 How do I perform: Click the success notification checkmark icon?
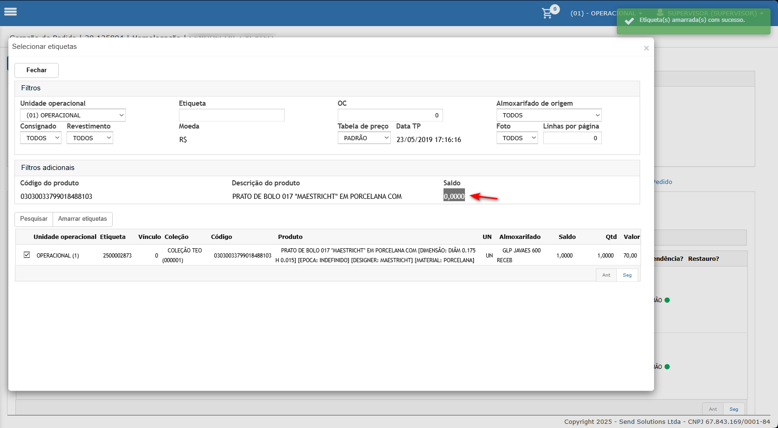click(x=629, y=21)
